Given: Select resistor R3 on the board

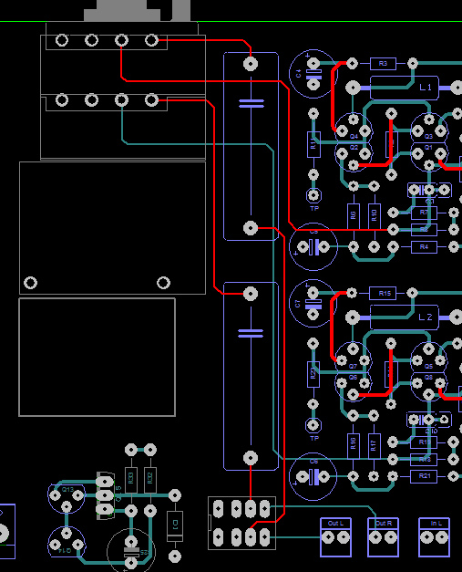Looking at the screenshot, I should [383, 64].
